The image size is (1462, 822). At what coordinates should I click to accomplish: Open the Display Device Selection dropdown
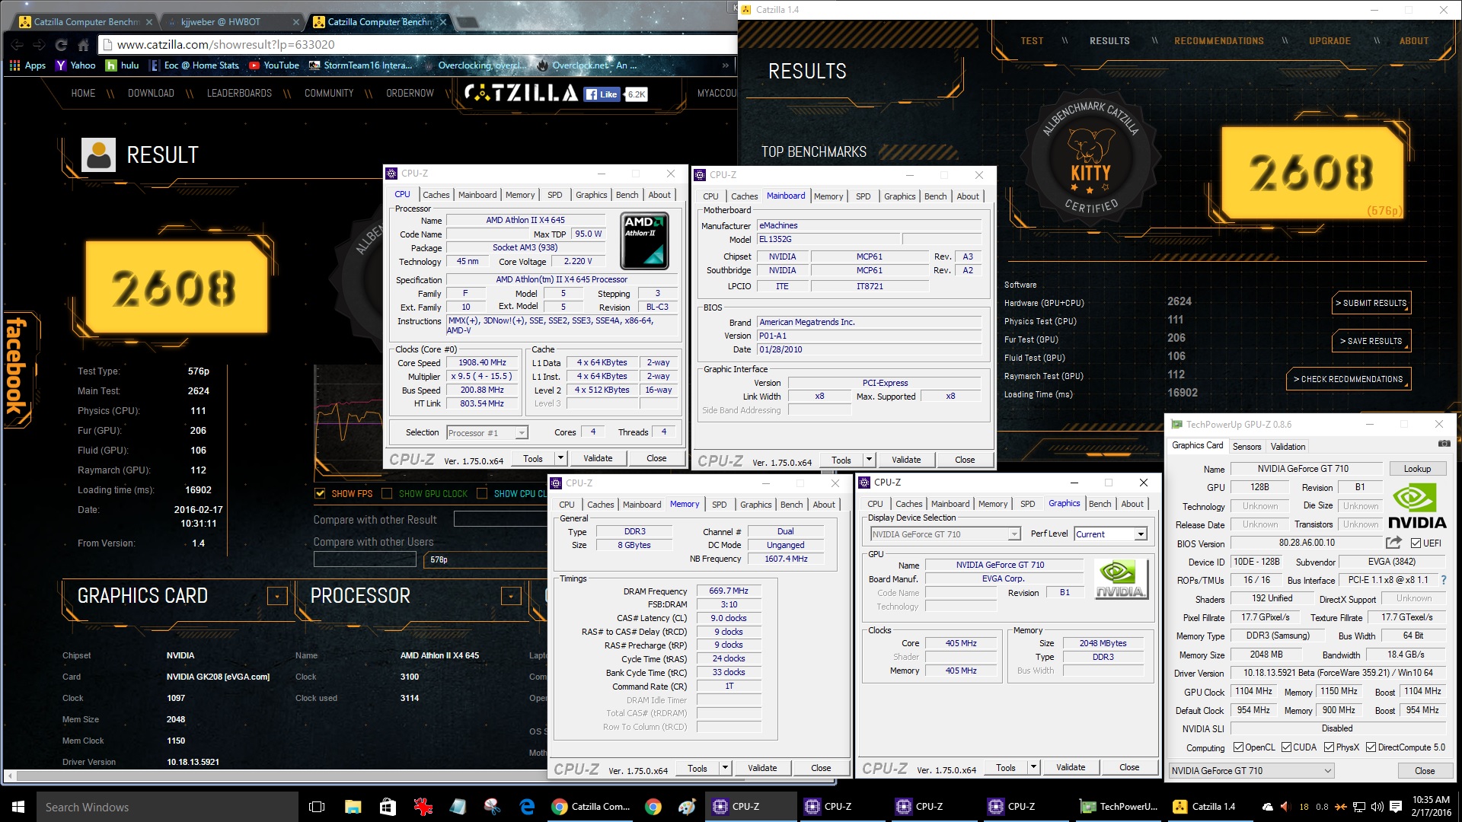point(1014,534)
